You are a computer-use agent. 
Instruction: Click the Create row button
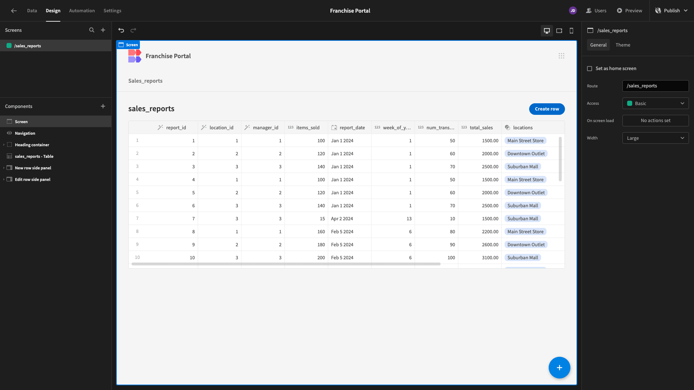click(x=547, y=109)
